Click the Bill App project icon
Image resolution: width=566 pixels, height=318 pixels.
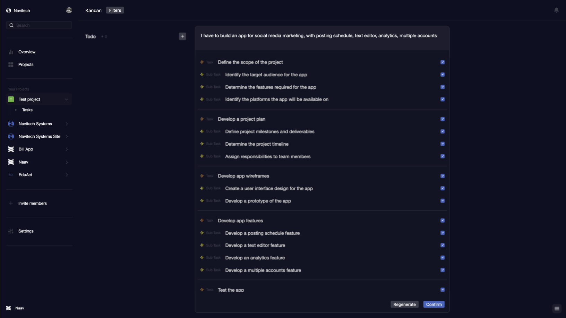coord(11,149)
